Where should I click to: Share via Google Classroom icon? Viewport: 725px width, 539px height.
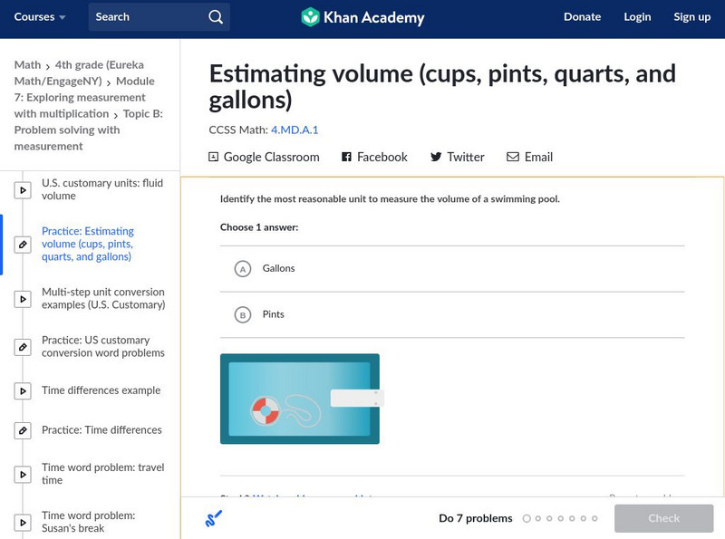pyautogui.click(x=214, y=157)
